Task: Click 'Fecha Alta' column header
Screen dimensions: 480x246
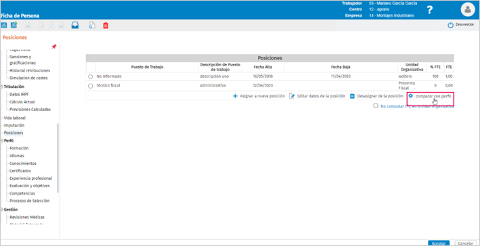Action: point(263,67)
